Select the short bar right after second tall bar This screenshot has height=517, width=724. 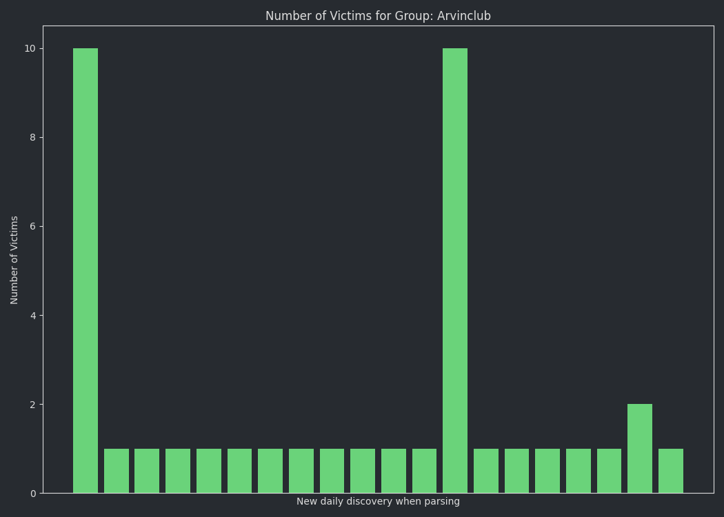[485, 471]
